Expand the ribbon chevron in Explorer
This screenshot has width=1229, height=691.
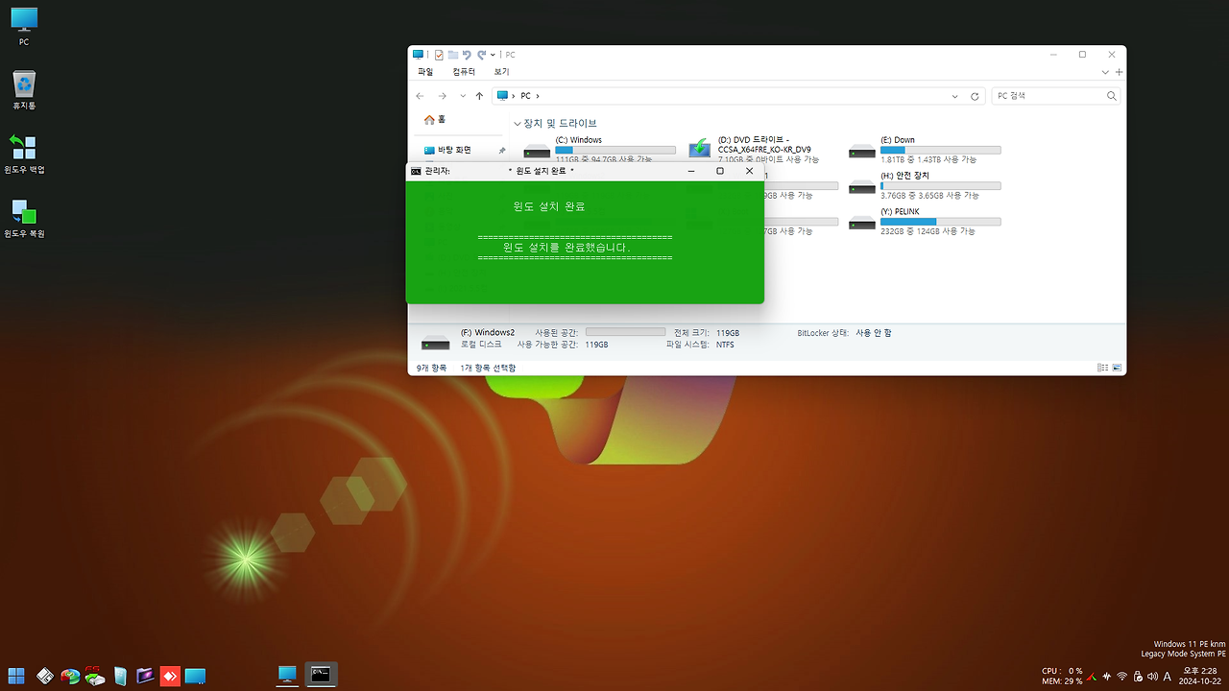1106,72
